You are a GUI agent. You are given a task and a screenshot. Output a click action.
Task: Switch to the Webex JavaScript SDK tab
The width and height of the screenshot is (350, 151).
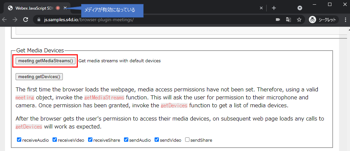pyautogui.click(x=33, y=8)
